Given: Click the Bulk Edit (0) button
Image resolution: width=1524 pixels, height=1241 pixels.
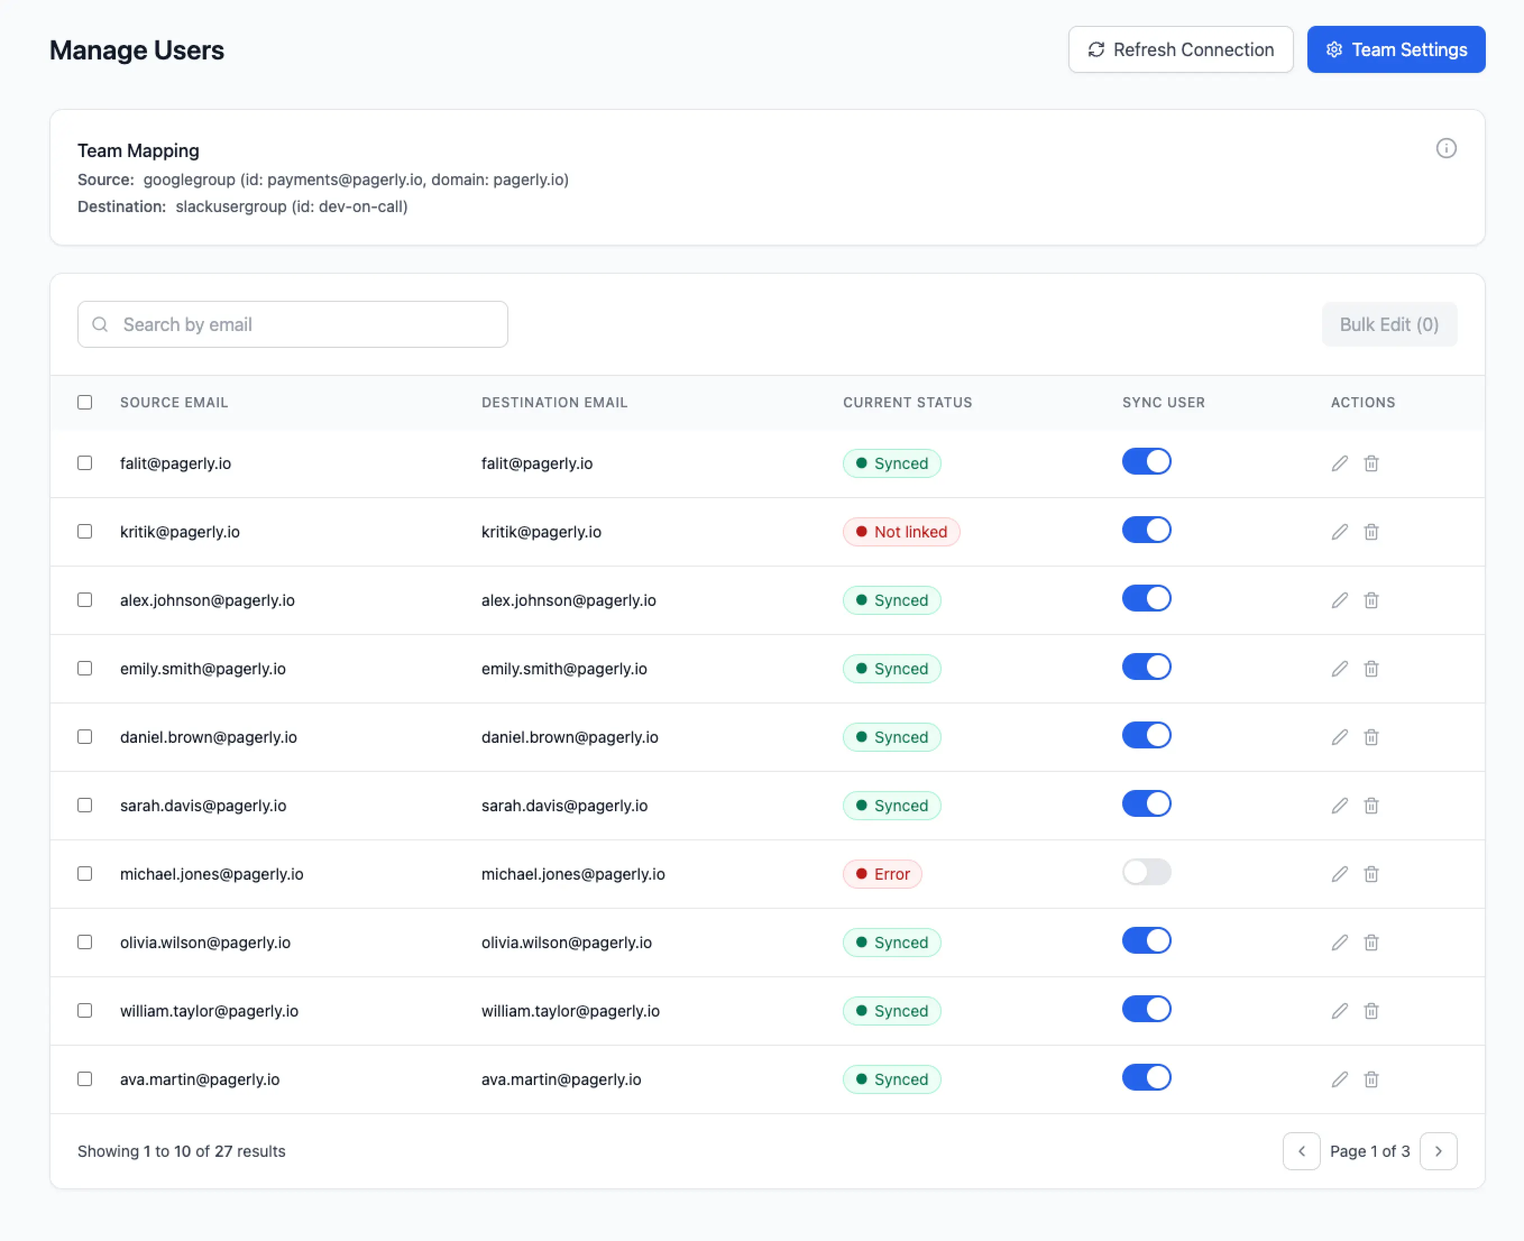Looking at the screenshot, I should click(x=1388, y=324).
